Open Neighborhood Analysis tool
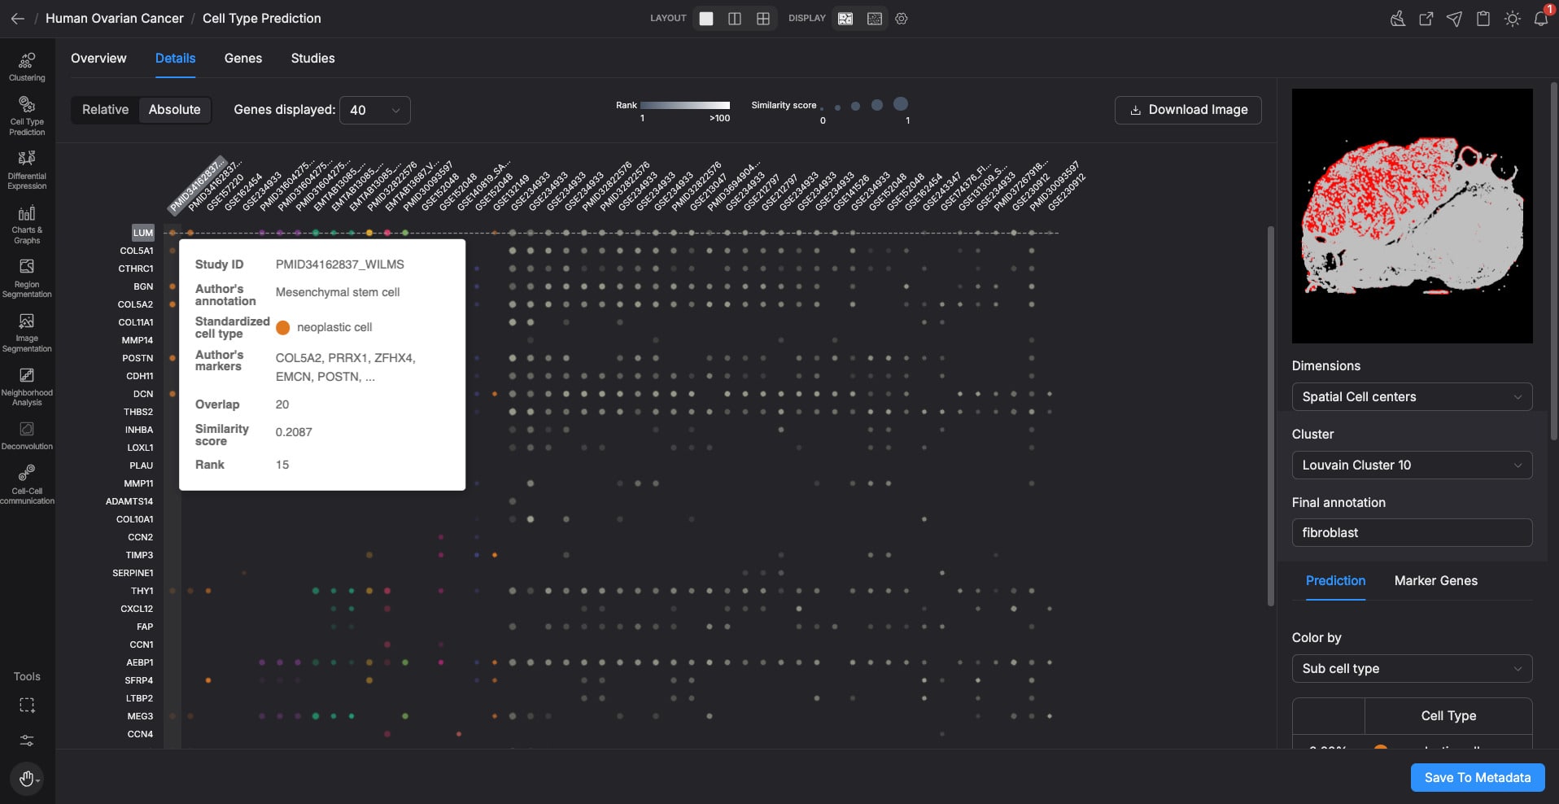 coord(27,386)
